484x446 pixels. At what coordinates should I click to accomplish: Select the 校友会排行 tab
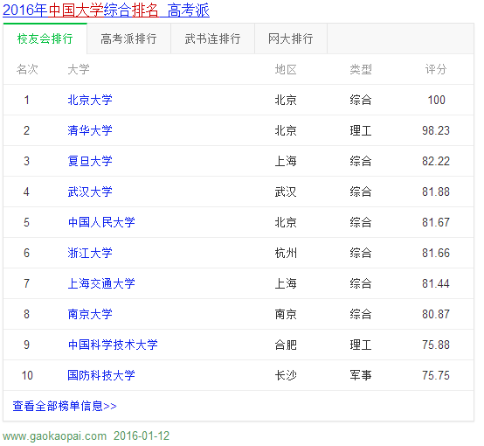(45, 39)
